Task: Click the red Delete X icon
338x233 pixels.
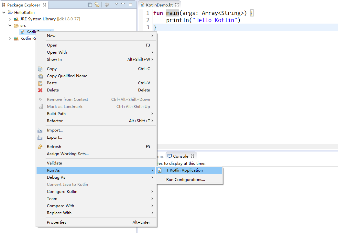Action: click(40, 90)
